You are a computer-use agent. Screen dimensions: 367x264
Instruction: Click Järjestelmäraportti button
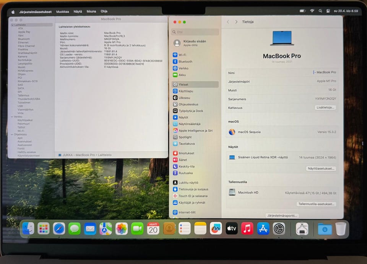[x=282, y=215]
